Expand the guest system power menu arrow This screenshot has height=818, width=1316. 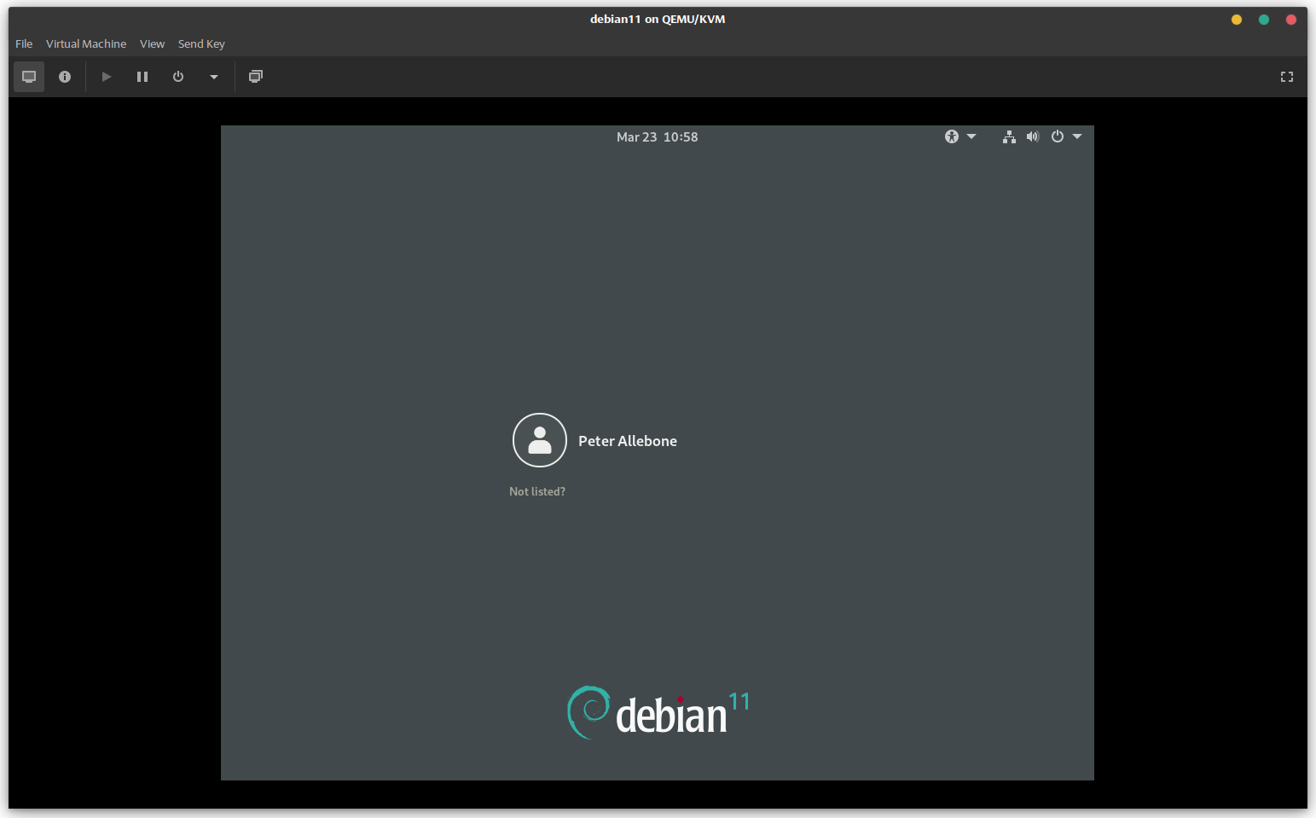(1077, 136)
